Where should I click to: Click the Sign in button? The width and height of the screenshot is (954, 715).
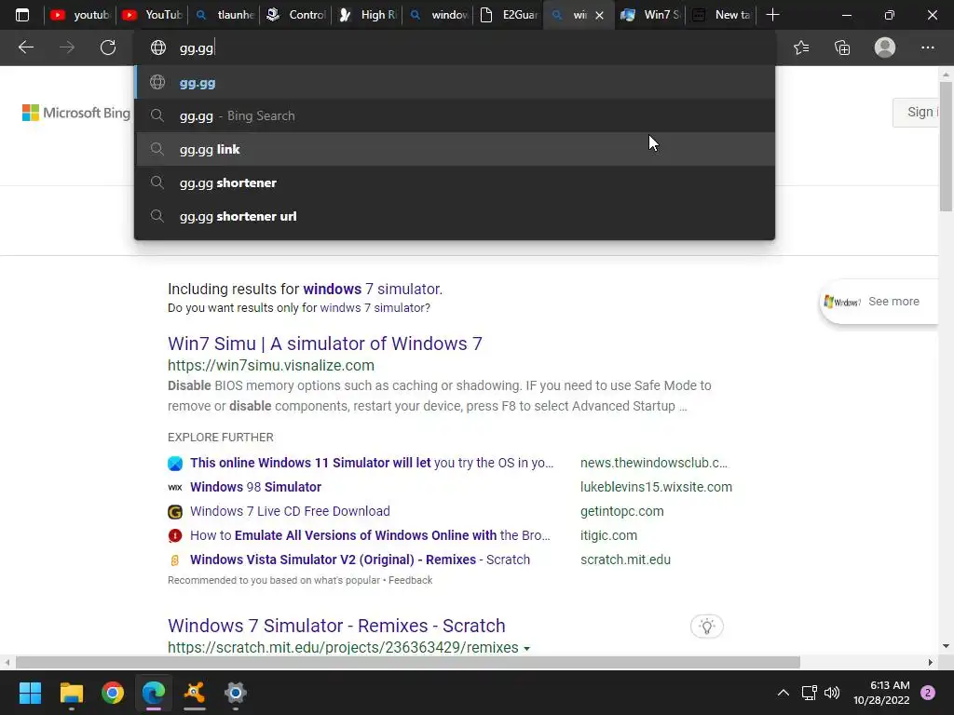pyautogui.click(x=918, y=113)
